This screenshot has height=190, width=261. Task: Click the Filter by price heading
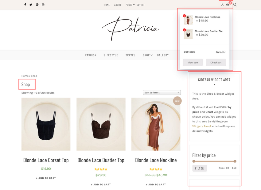click(204, 155)
